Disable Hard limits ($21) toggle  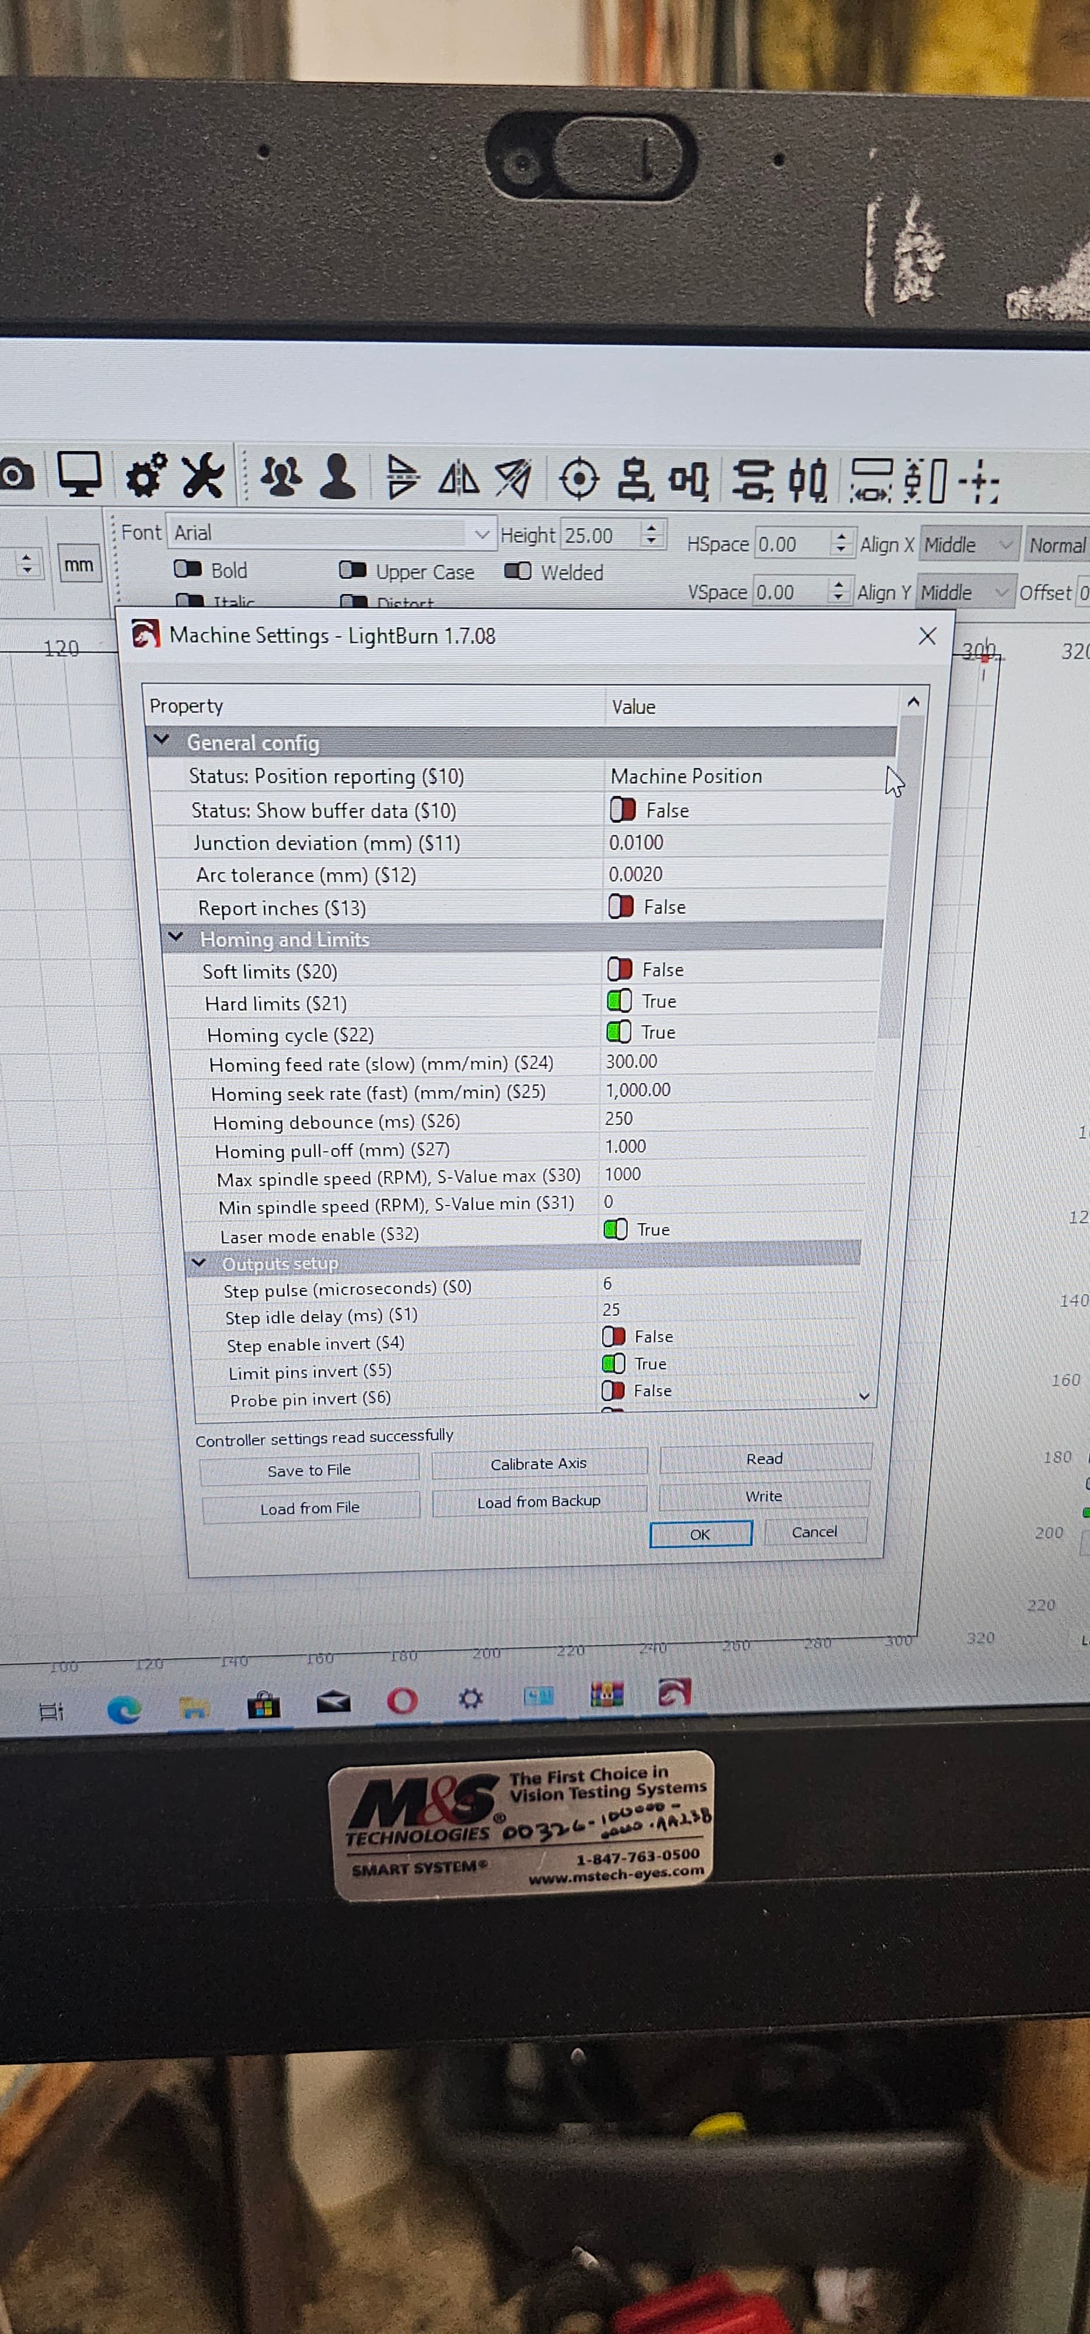tap(619, 1001)
